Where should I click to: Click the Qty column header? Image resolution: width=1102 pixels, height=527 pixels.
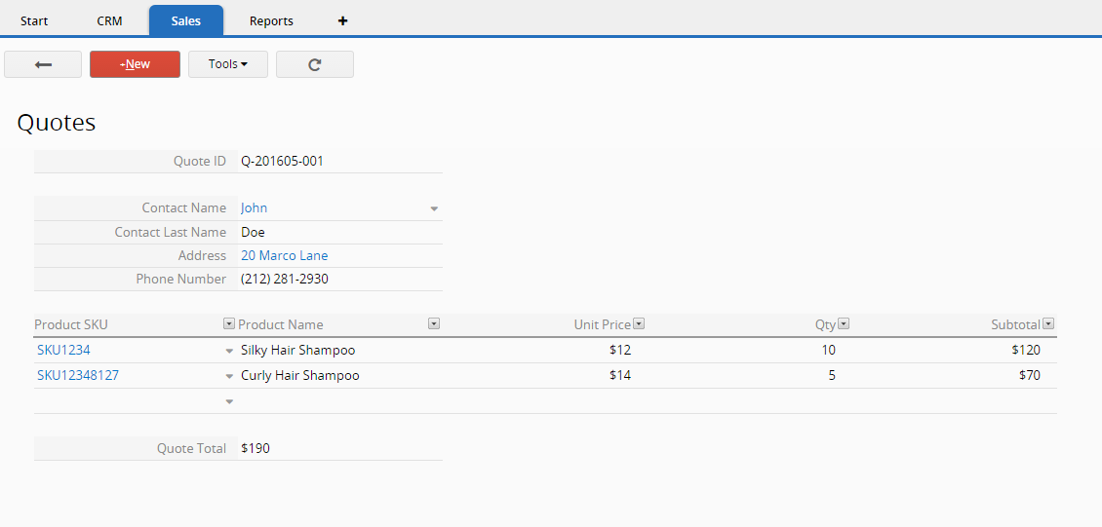coord(825,325)
